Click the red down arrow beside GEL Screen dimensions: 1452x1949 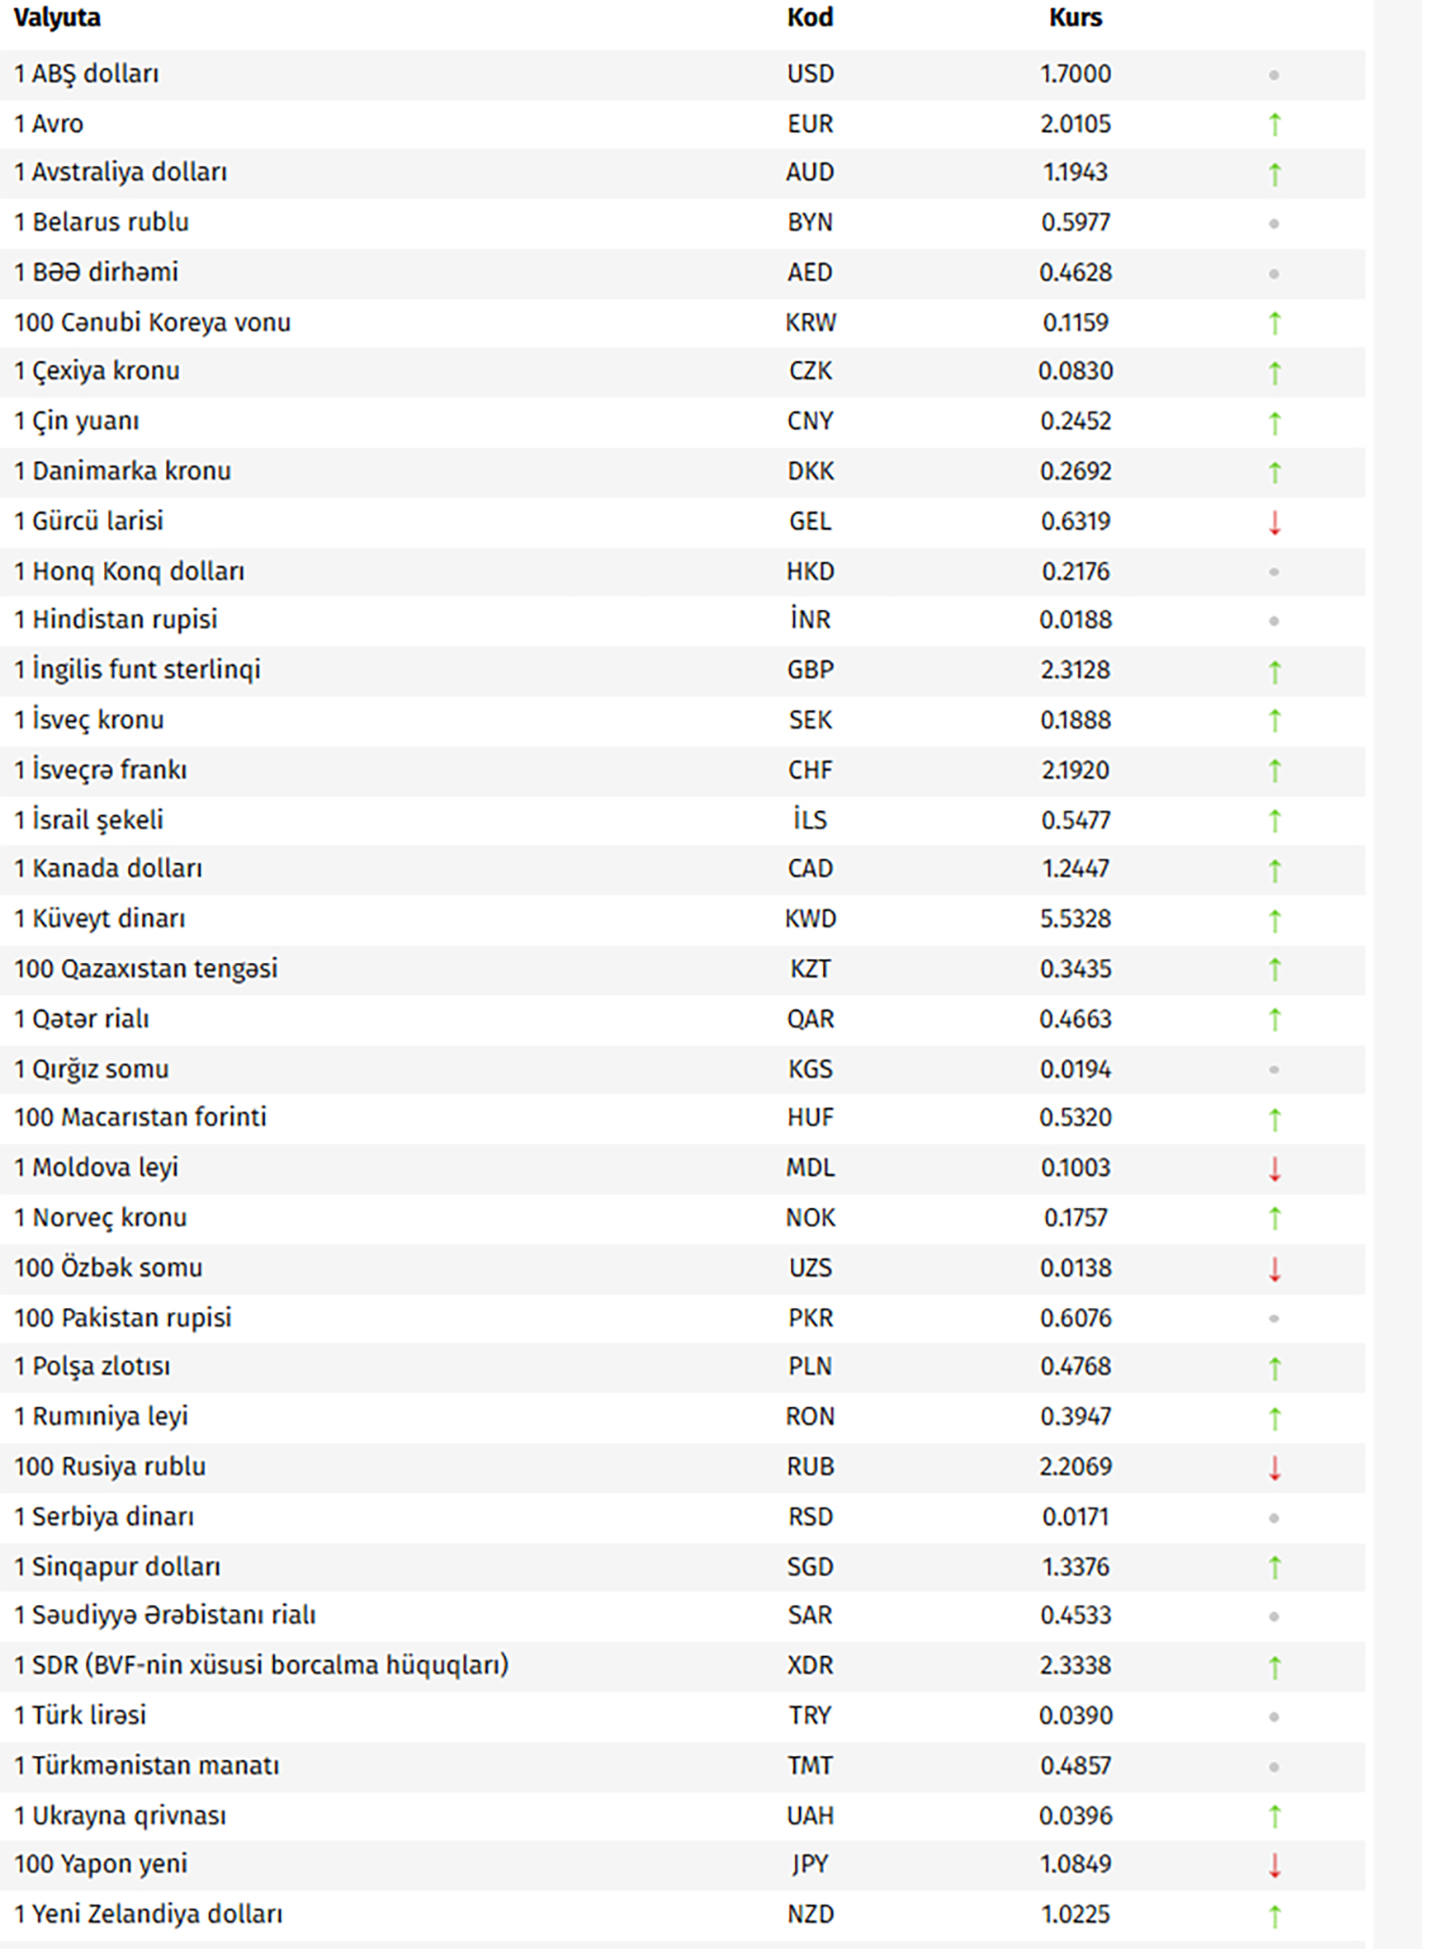click(1274, 523)
